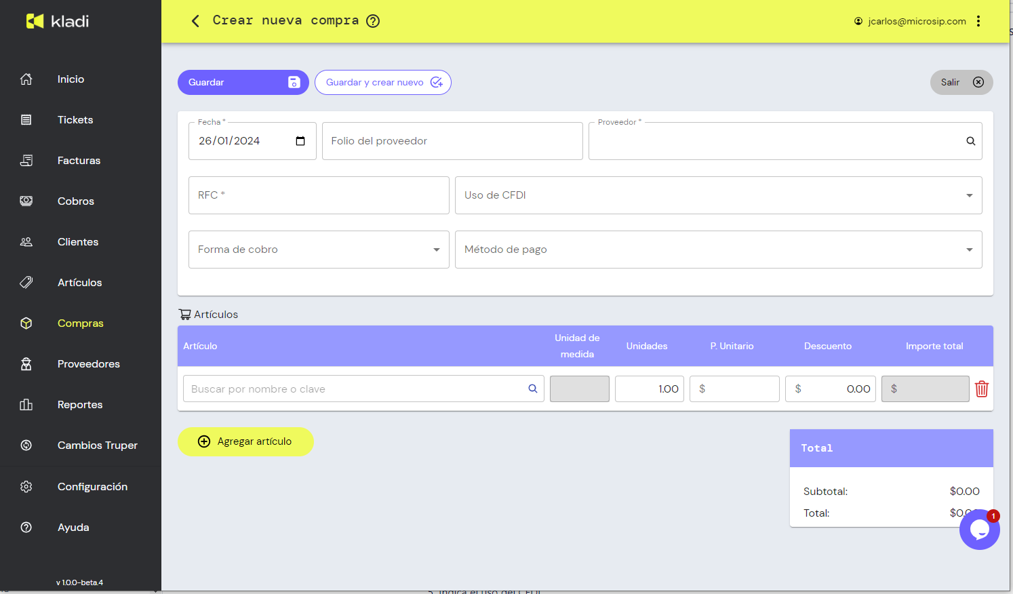Focus the RFC input field
Viewport: 1013px width, 594px height.
[x=319, y=195]
